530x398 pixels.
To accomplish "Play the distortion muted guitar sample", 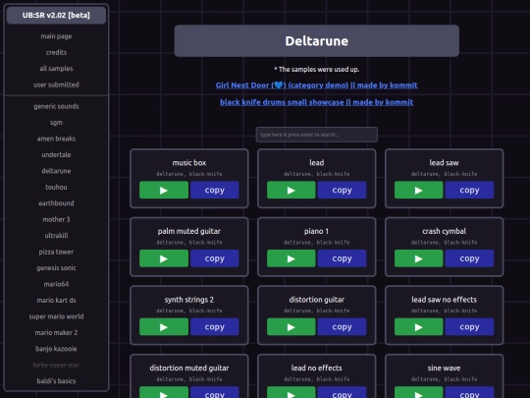I will (164, 392).
